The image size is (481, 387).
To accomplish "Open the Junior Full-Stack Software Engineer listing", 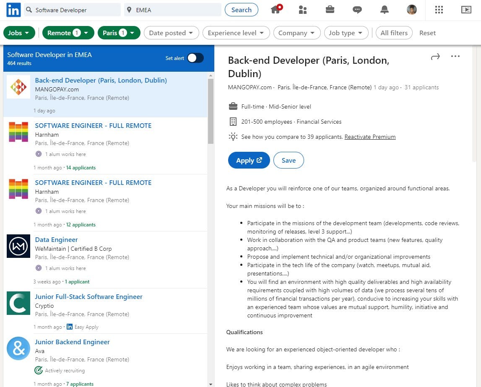I will click(x=88, y=297).
